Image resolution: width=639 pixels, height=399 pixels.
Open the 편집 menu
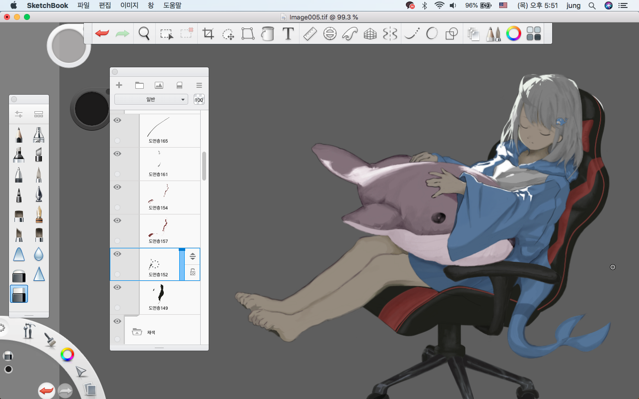point(105,5)
